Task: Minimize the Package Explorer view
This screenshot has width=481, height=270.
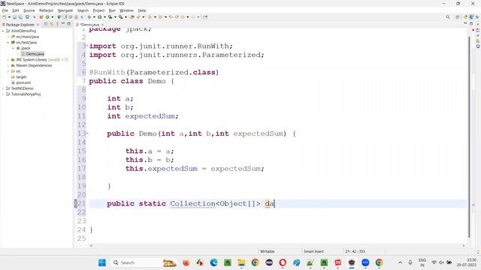Action: (63, 24)
